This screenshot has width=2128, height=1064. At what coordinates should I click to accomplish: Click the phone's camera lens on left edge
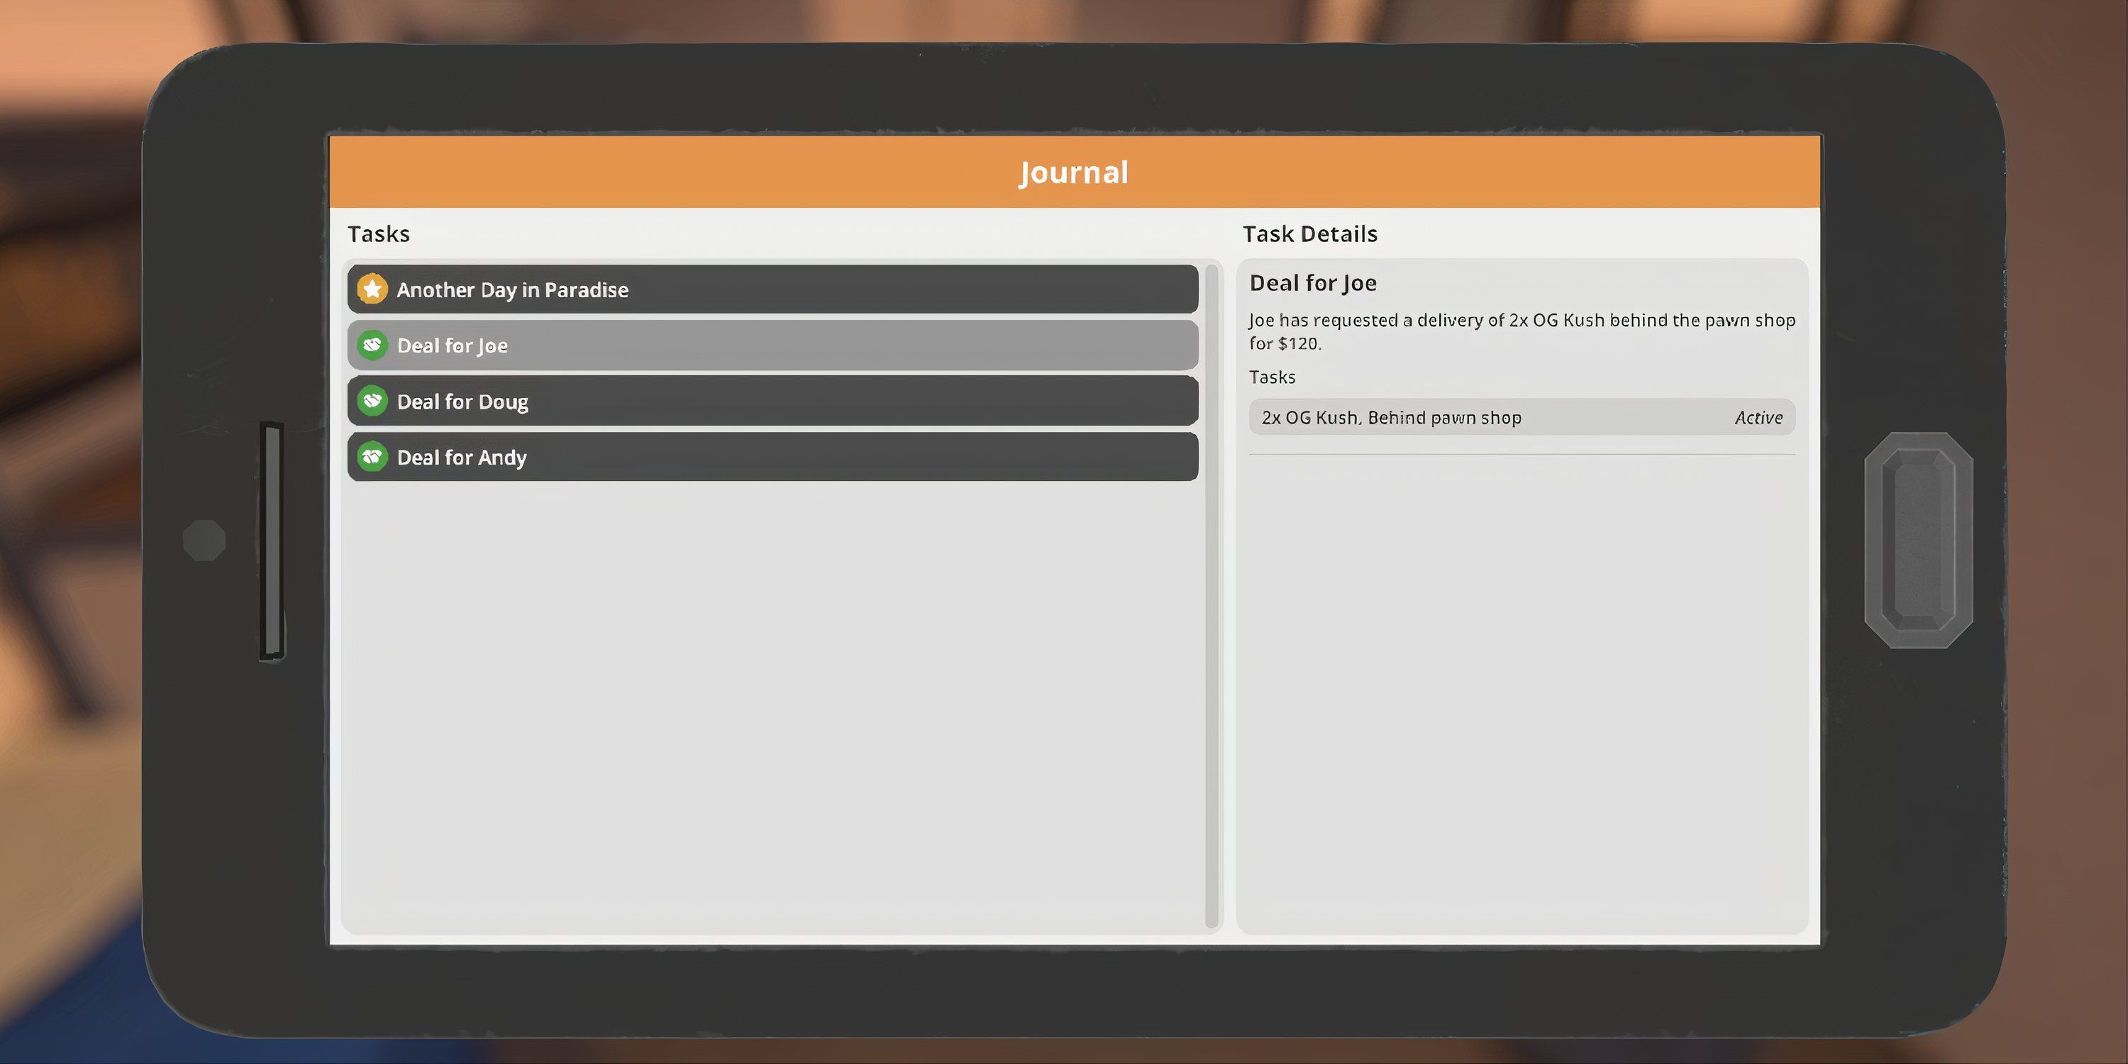coord(204,541)
